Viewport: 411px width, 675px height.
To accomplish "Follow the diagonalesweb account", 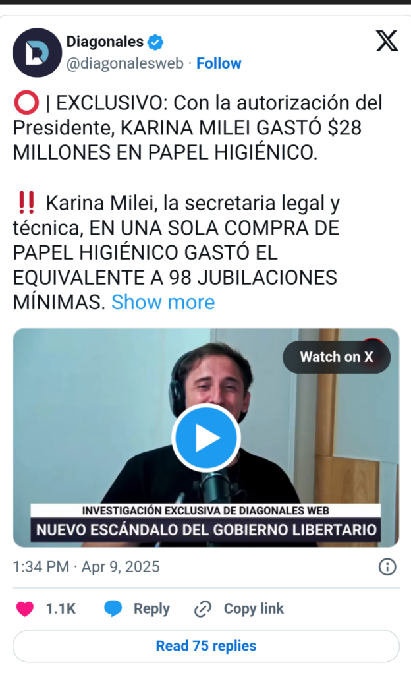I will (x=219, y=63).
